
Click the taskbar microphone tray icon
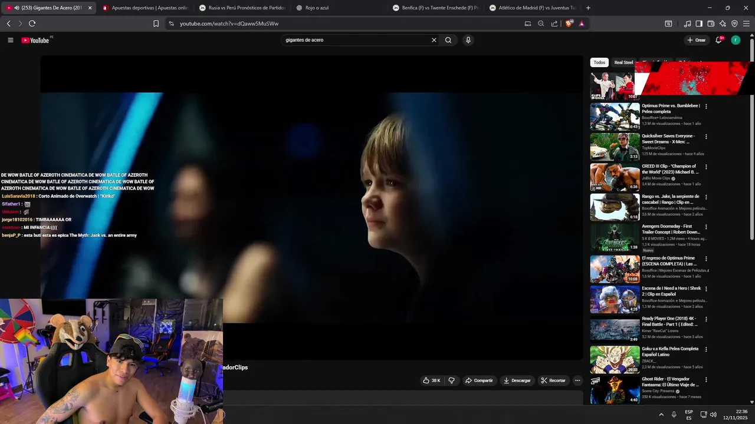click(x=674, y=415)
